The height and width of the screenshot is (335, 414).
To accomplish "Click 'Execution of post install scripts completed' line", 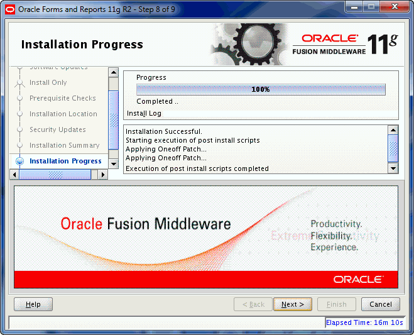I will click(197, 168).
